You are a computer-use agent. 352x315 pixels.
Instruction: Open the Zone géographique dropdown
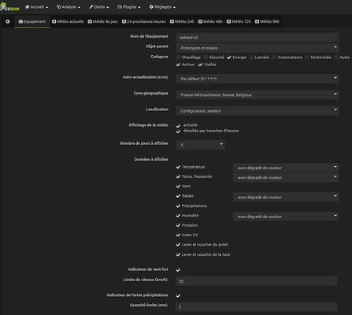click(258, 94)
